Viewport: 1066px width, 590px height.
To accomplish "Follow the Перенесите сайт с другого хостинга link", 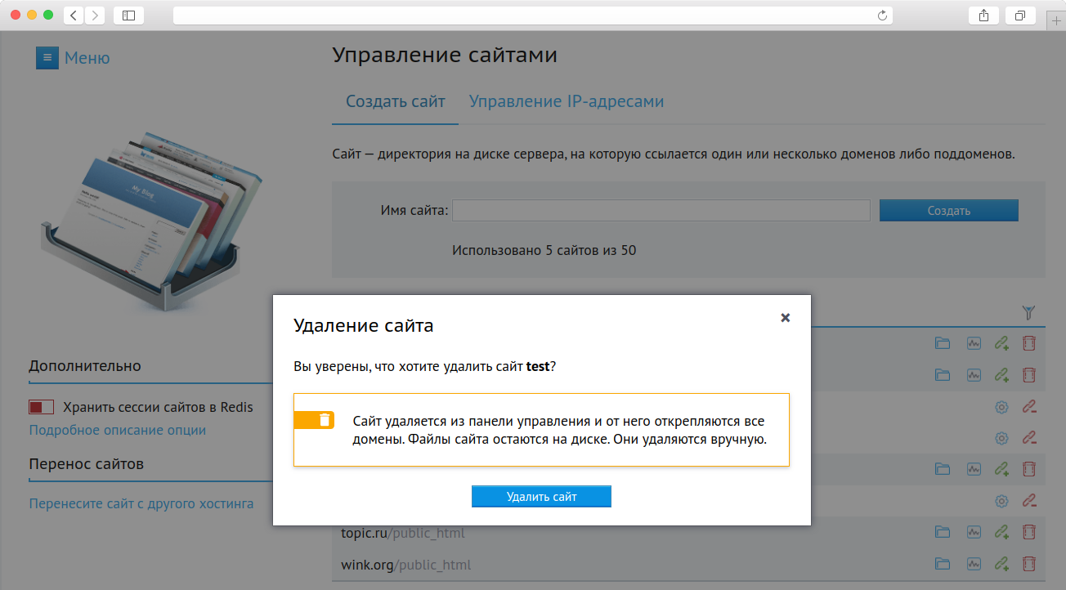I will click(141, 503).
